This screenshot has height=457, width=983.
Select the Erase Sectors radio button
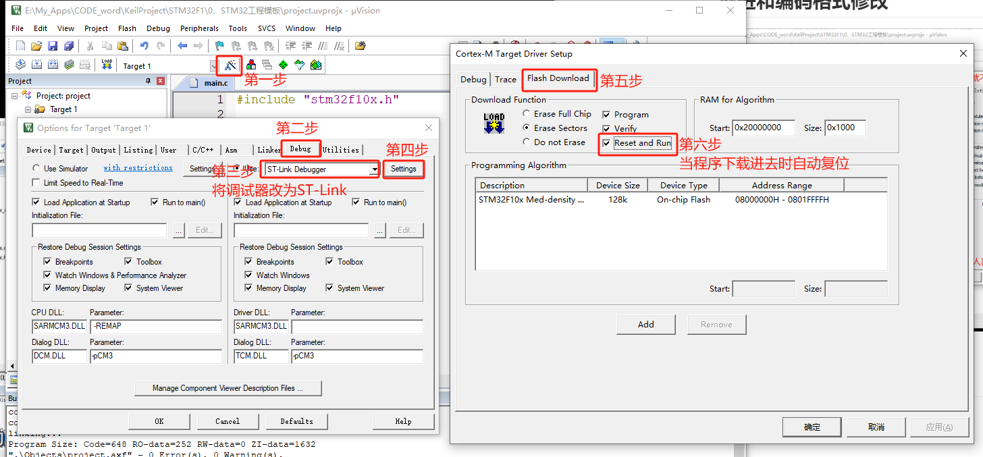(x=527, y=128)
